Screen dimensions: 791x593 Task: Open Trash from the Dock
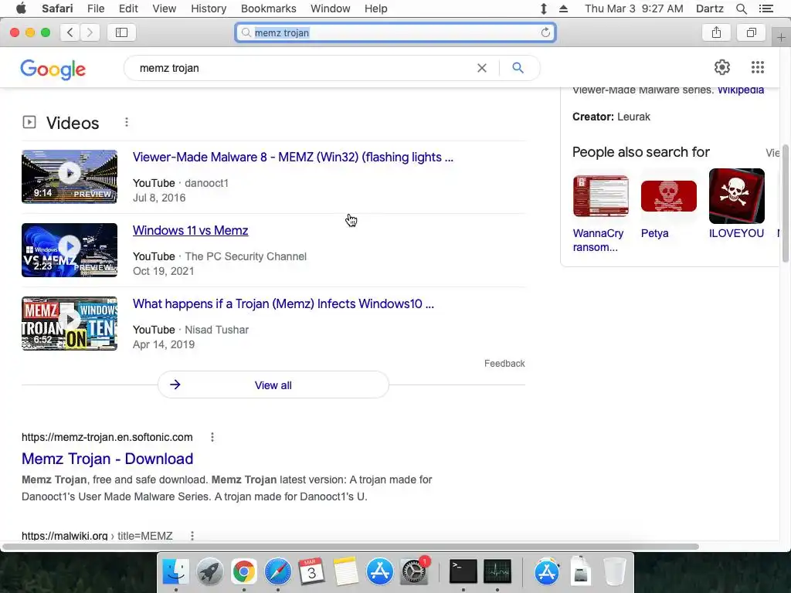click(615, 571)
